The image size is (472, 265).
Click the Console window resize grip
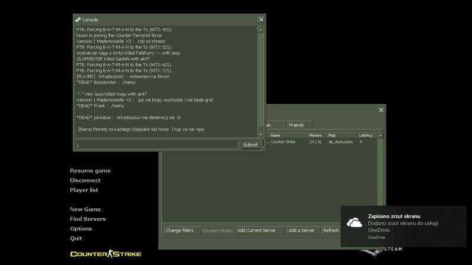[262, 148]
